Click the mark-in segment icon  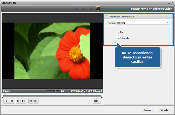pyautogui.click(x=30, y=101)
